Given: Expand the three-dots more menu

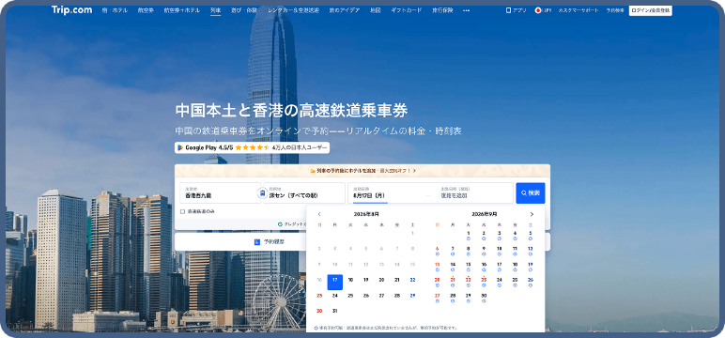Looking at the screenshot, I should coord(466,10).
